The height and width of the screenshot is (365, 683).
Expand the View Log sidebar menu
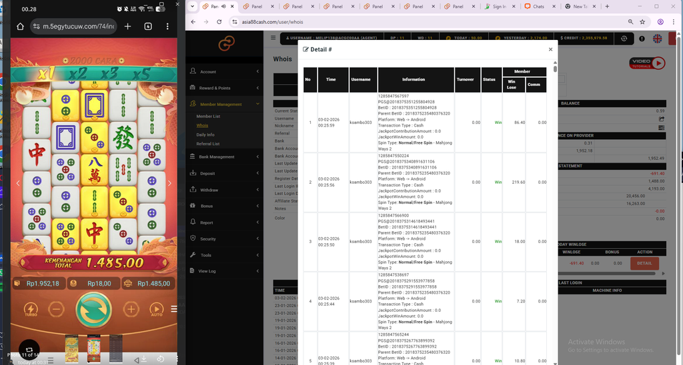224,271
